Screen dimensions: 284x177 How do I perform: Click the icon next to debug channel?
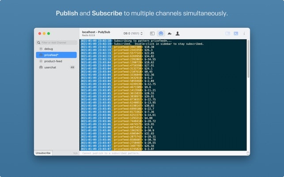coord(41,49)
